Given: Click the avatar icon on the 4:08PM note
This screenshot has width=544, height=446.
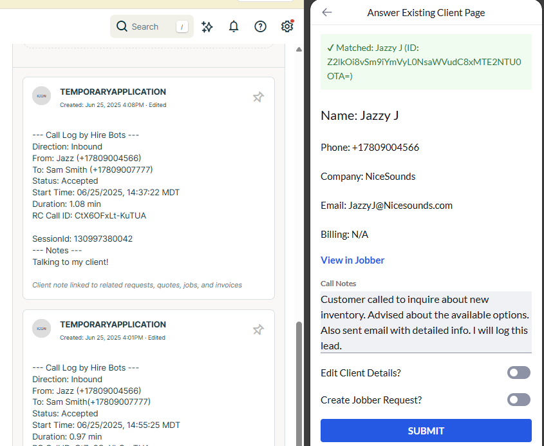Looking at the screenshot, I should tap(41, 95).
